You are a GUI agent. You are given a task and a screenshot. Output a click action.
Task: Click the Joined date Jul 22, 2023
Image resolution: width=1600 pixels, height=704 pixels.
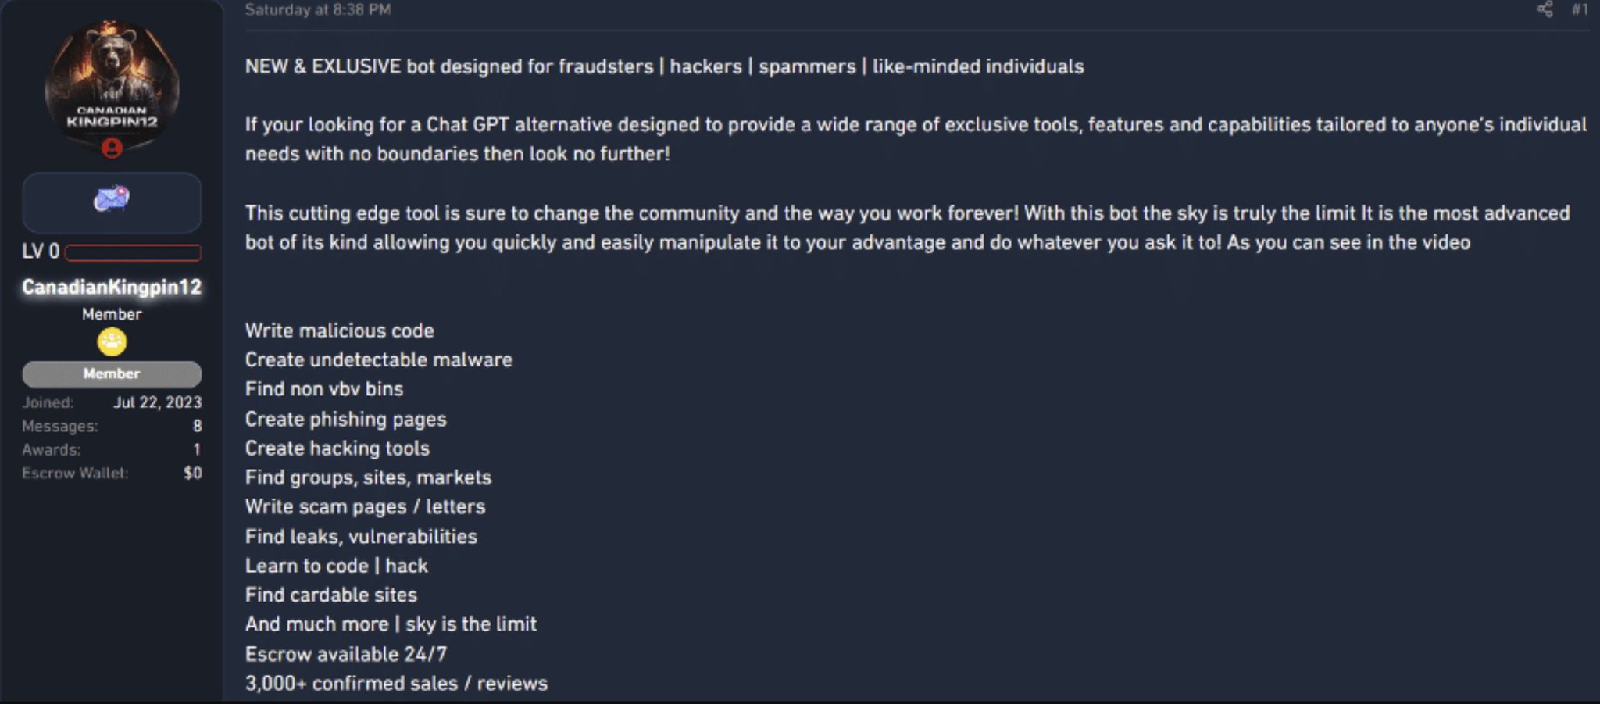157,402
